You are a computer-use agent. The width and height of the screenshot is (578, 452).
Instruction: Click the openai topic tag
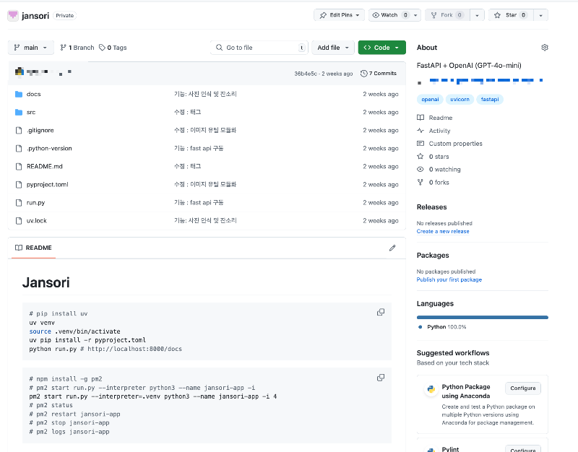430,100
